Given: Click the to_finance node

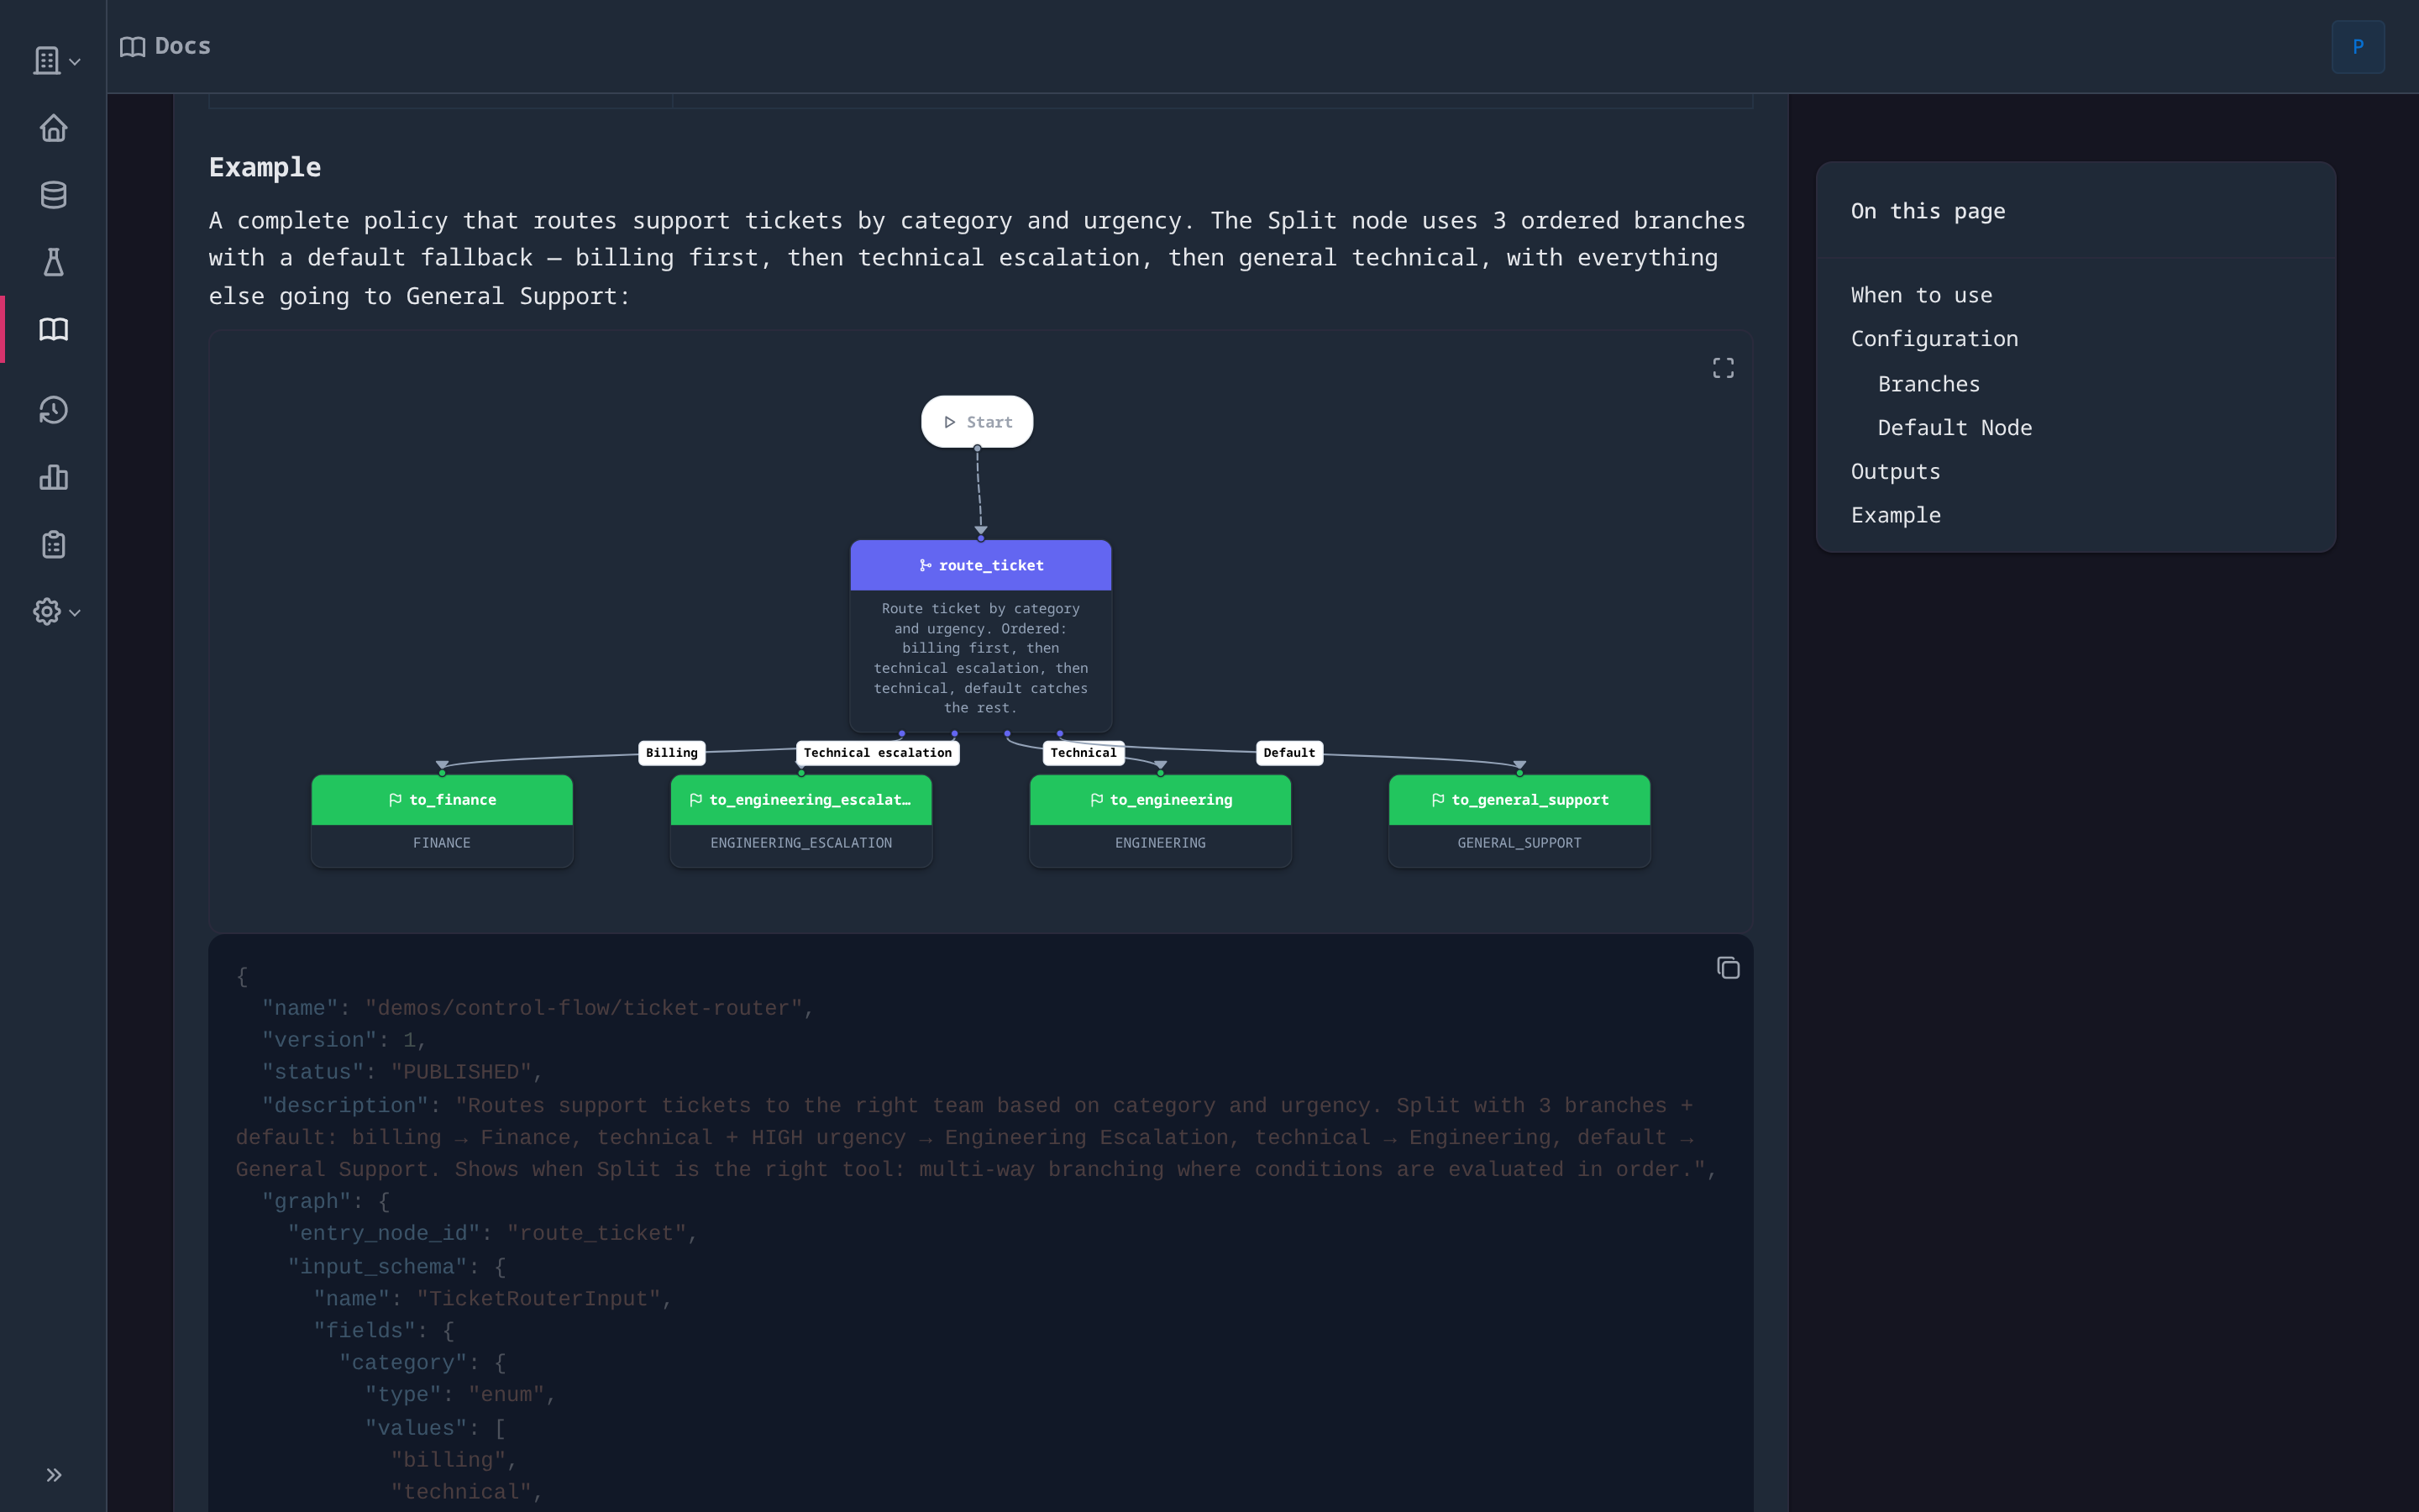Looking at the screenshot, I should click(442, 799).
